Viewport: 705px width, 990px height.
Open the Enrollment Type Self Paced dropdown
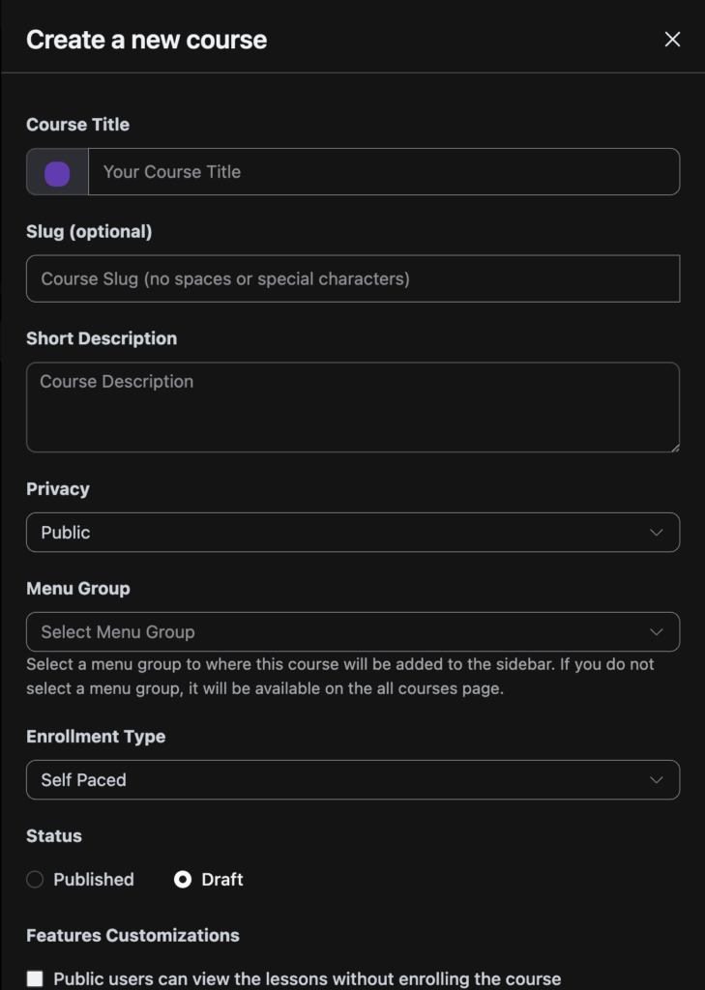352,780
